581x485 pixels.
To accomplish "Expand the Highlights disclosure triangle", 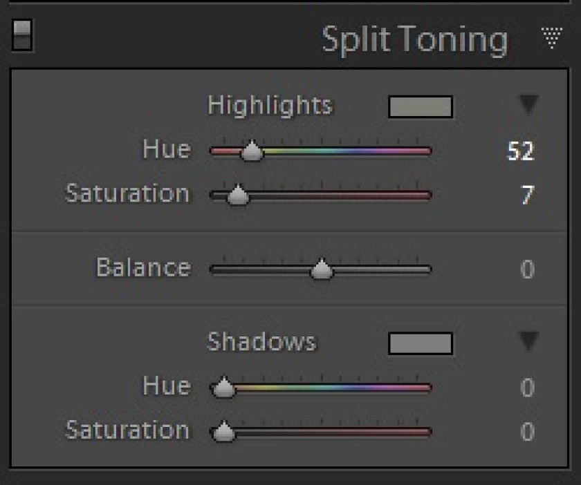I will pos(528,106).
